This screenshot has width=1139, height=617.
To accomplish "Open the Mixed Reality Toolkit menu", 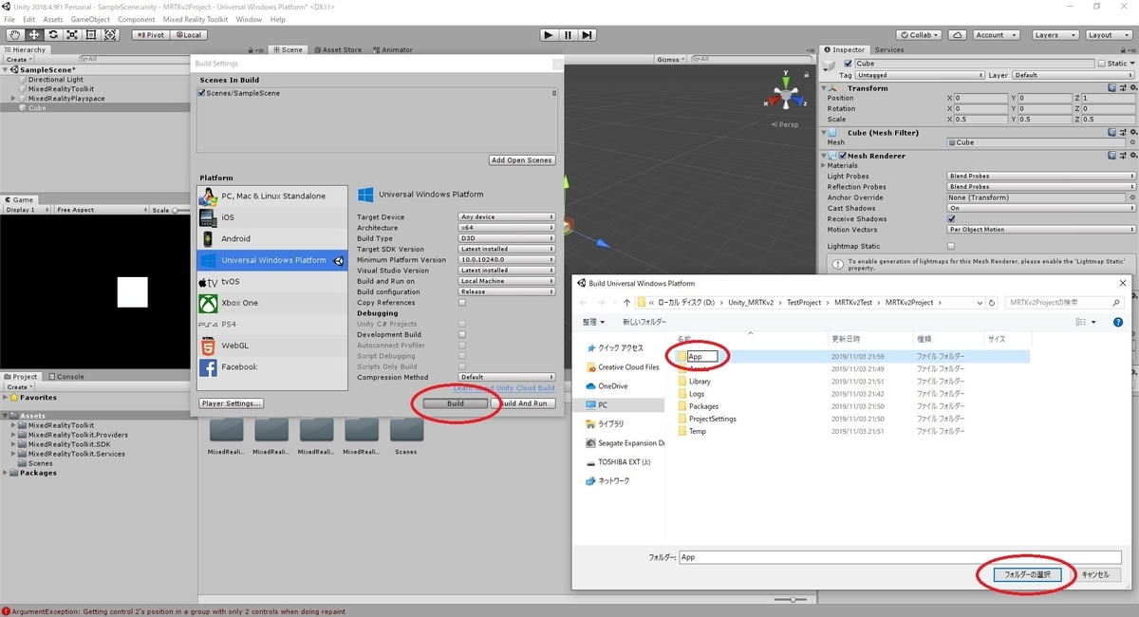I will coord(195,19).
